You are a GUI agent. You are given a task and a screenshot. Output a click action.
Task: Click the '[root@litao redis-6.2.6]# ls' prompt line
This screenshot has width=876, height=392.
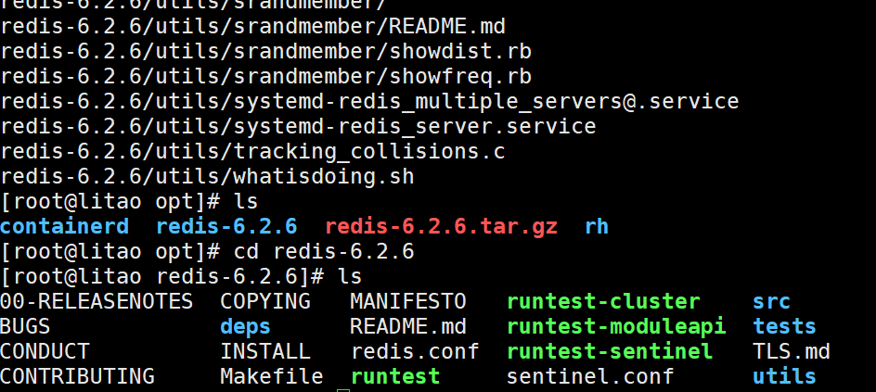pos(182,276)
